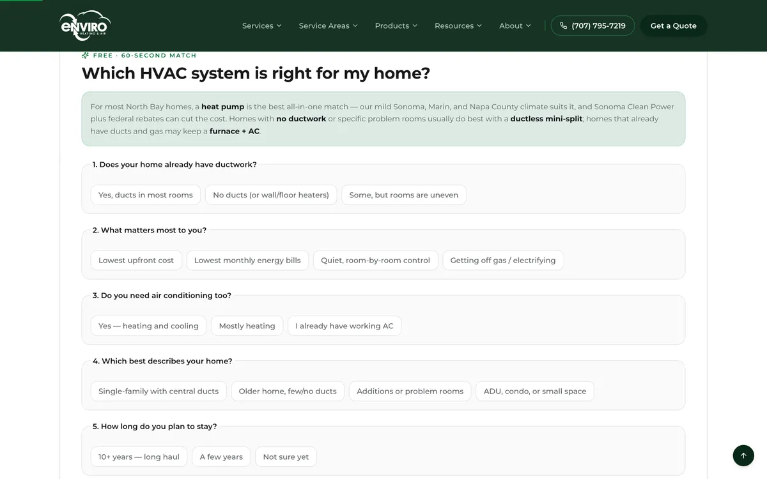767x479 pixels.
Task: Open the Resources menu
Action: pos(458,26)
